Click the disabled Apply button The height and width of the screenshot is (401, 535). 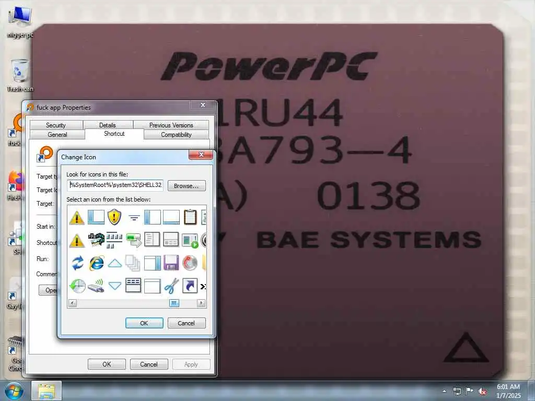(191, 364)
